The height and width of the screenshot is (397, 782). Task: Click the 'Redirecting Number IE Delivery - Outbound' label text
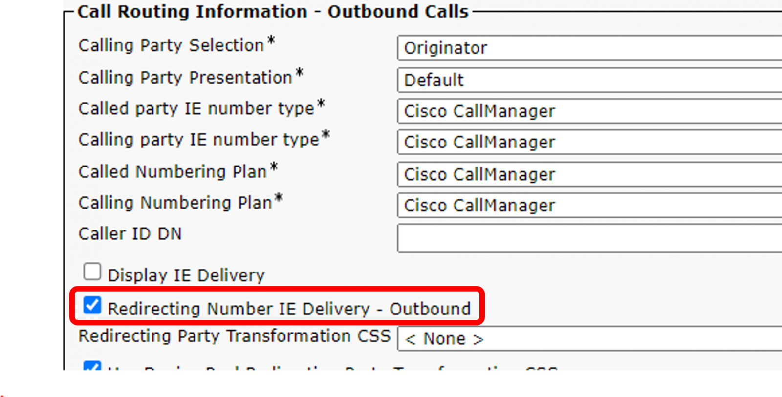(289, 309)
